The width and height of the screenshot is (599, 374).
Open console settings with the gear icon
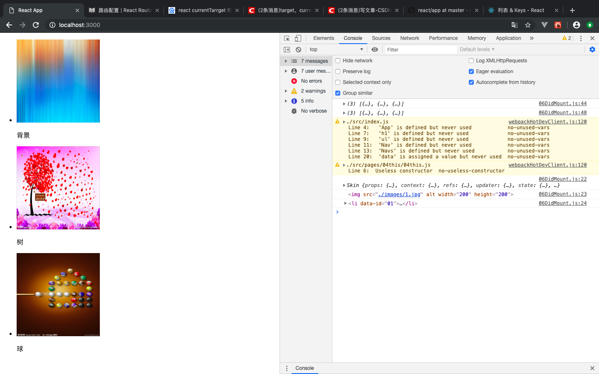tap(592, 49)
